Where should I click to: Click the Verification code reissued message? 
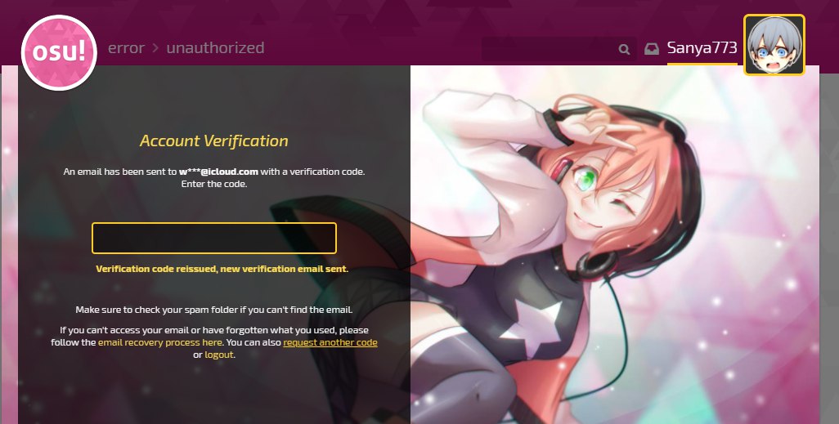(x=222, y=269)
